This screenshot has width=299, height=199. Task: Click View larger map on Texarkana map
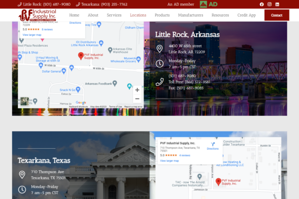point(169,161)
